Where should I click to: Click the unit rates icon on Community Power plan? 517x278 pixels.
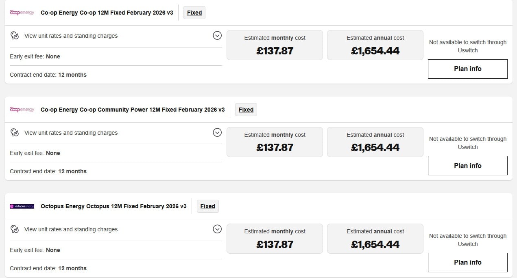(x=15, y=133)
